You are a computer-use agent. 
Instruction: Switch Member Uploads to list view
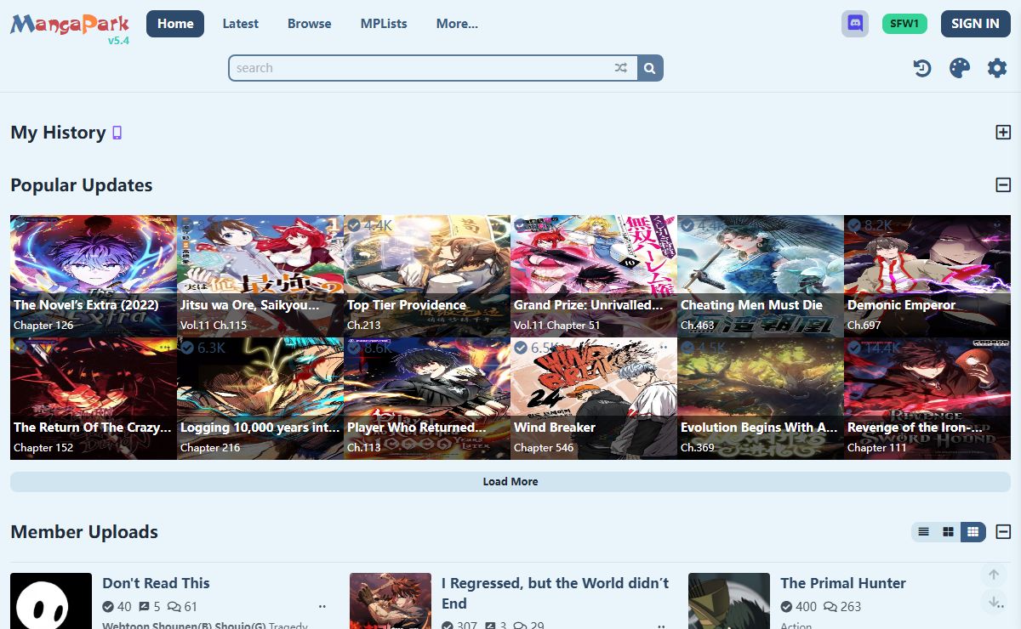(x=923, y=532)
